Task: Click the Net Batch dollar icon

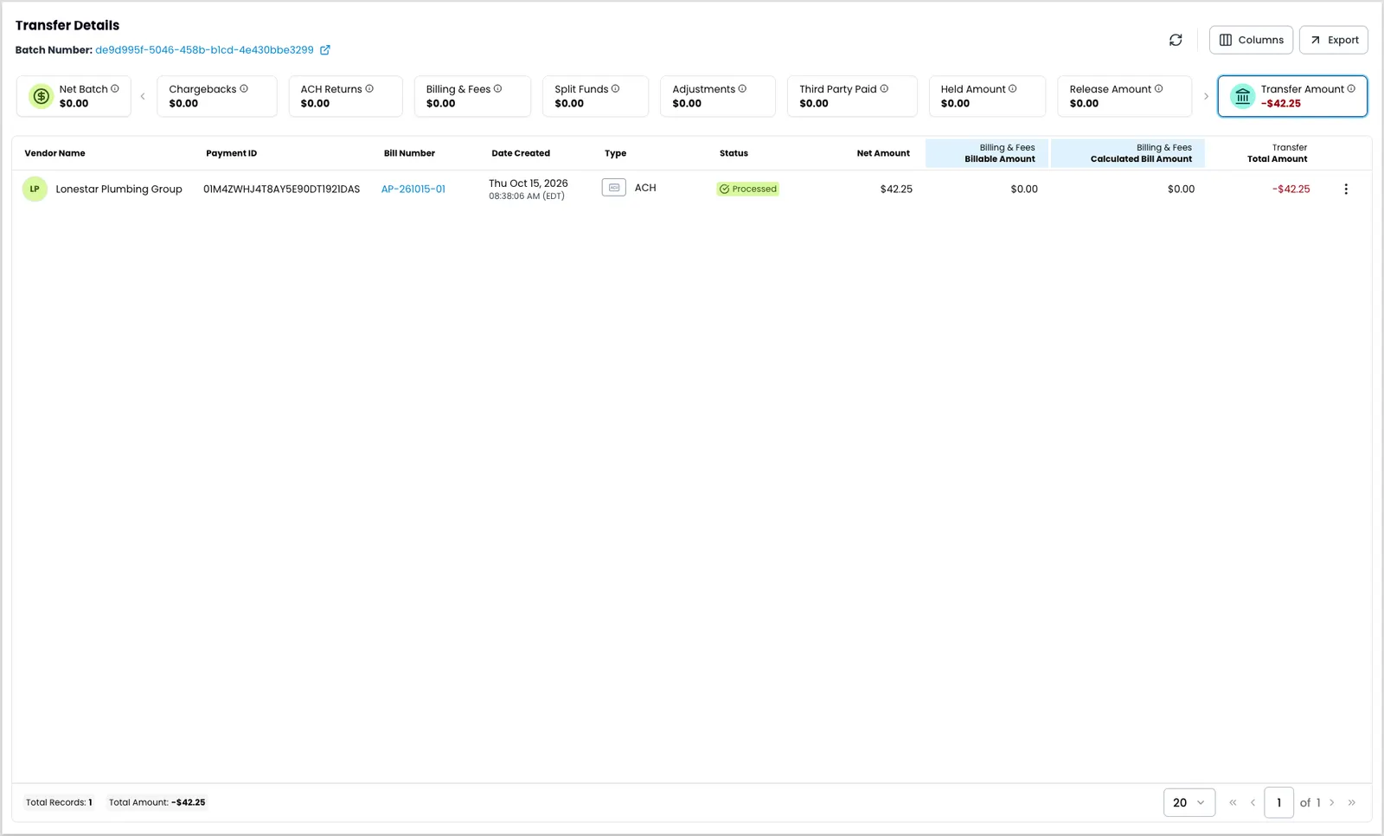Action: click(x=41, y=96)
